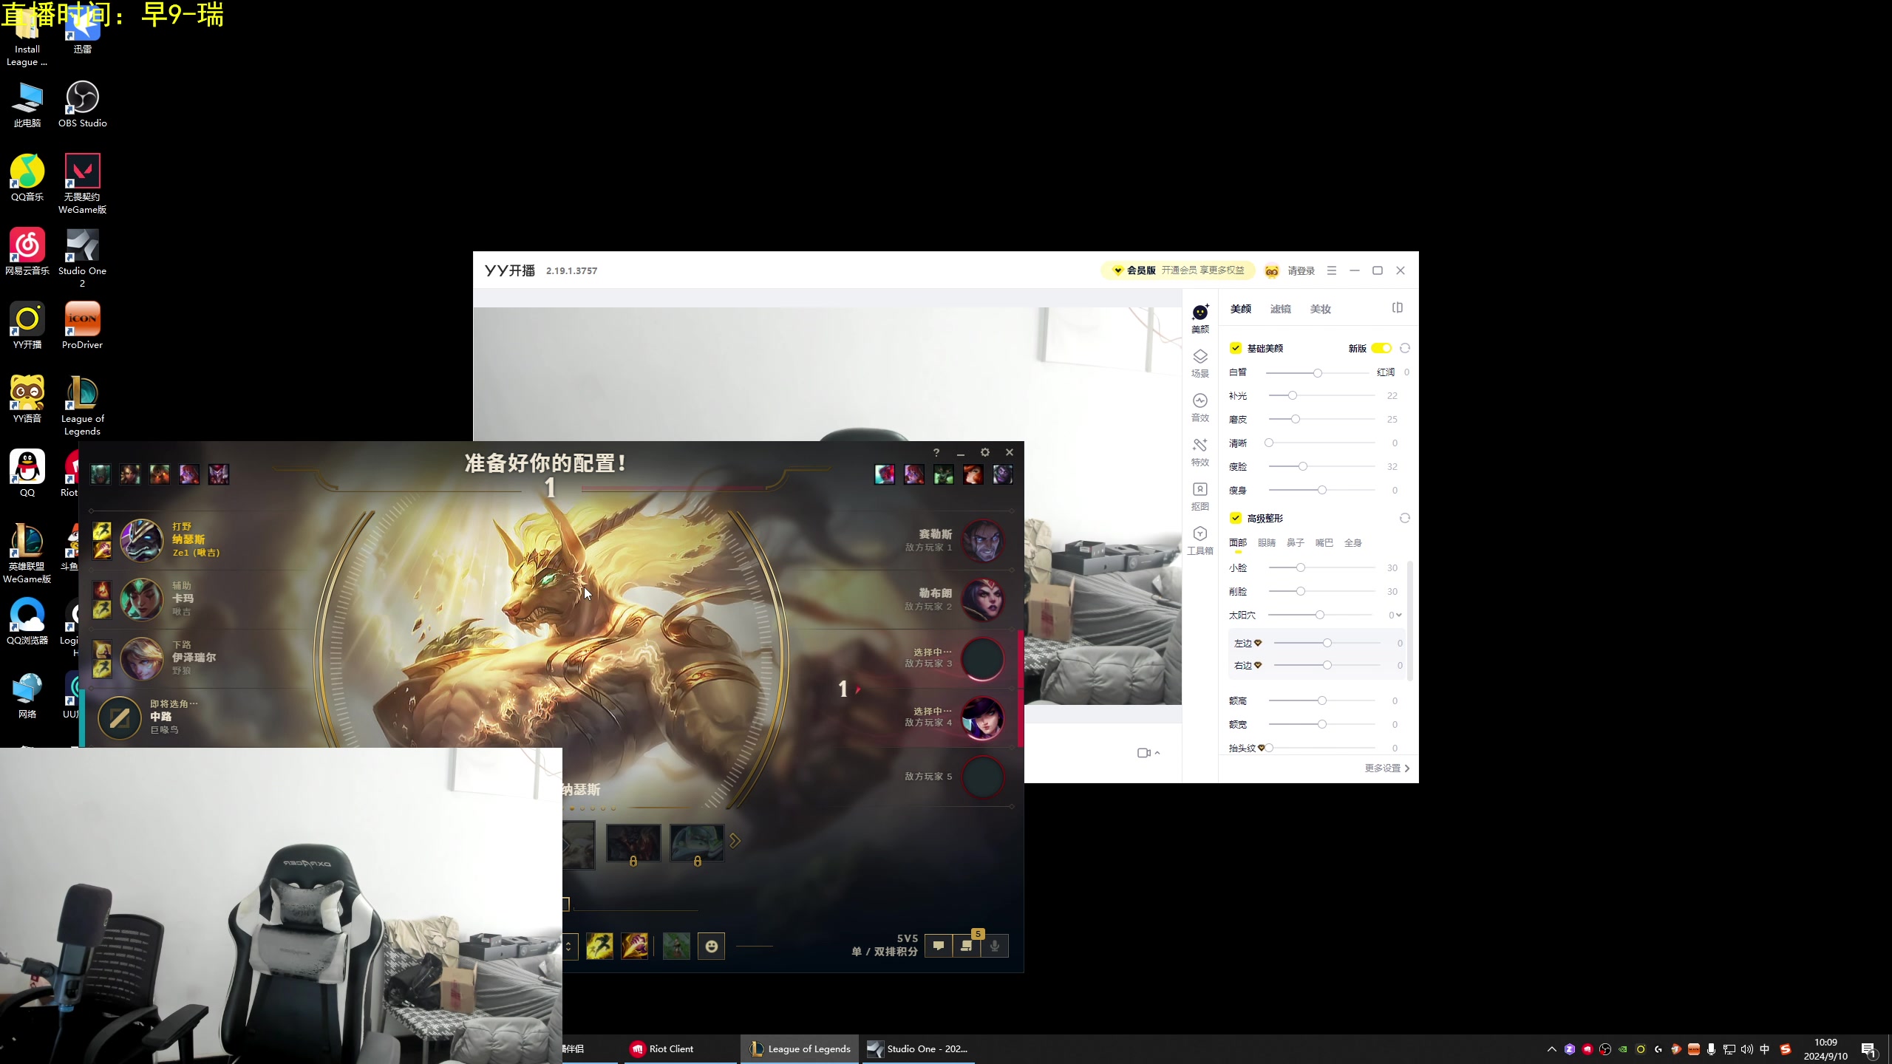Viewport: 1892px width, 1064px height.
Task: Toggle the 新版 switch off
Action: pos(1381,348)
